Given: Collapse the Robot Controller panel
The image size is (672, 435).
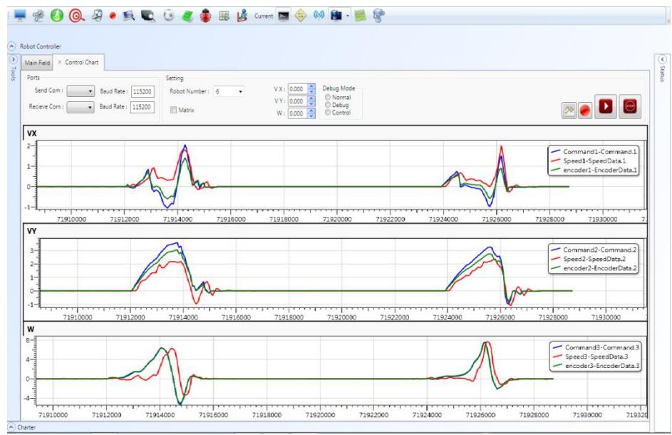Looking at the screenshot, I should pos(12,46).
